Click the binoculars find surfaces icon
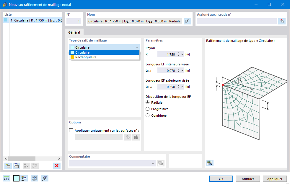The height and width of the screenshot is (185, 290). pos(136,137)
